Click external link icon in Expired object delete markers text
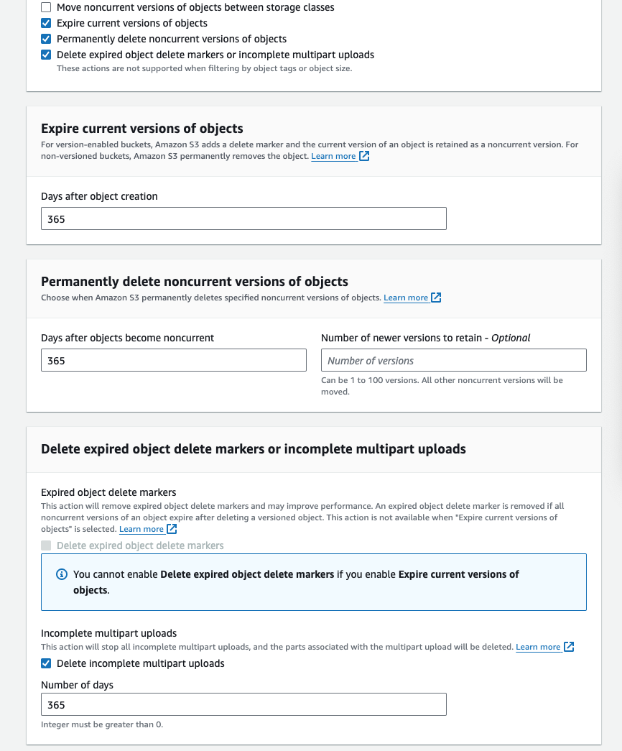This screenshot has height=751, width=622. (172, 529)
